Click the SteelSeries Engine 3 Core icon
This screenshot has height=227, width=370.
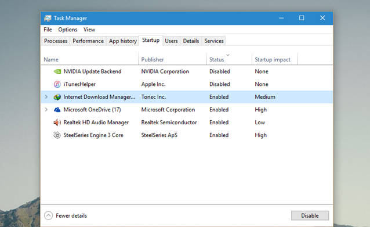point(57,135)
